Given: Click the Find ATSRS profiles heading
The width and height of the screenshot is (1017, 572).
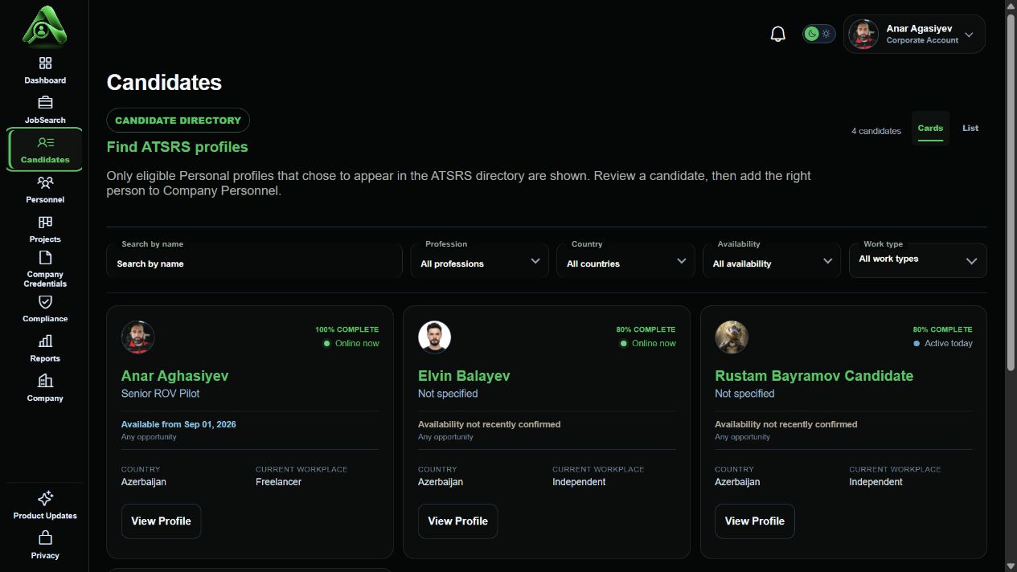Looking at the screenshot, I should tap(177, 147).
